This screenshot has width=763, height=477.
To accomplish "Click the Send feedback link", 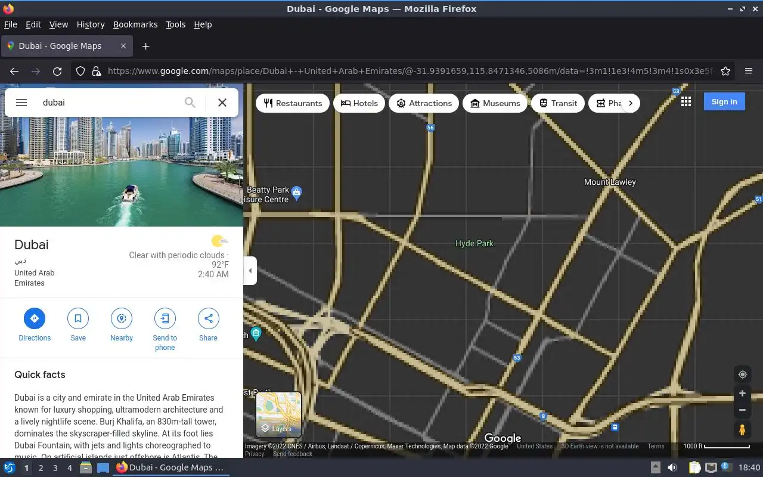I will tap(293, 454).
